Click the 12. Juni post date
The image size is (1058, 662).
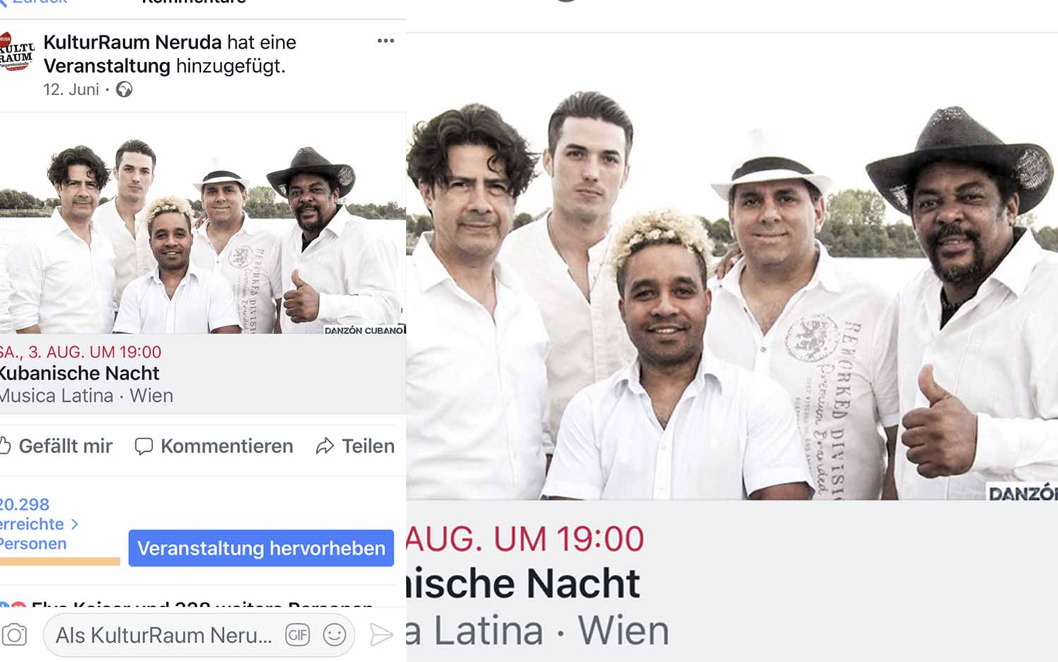point(71,90)
